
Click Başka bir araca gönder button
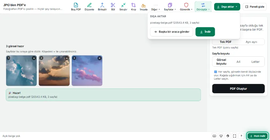pos(172,32)
